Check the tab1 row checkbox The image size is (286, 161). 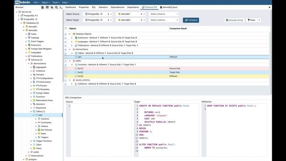point(66,57)
